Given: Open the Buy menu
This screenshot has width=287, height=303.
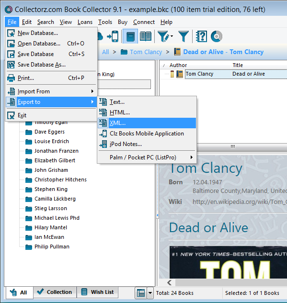Looking at the screenshot, I should [123, 22].
